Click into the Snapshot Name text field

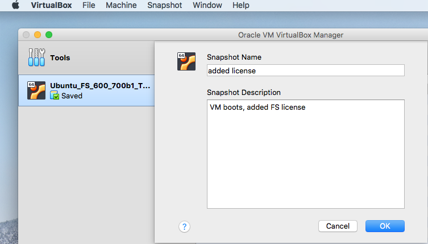tap(305, 71)
